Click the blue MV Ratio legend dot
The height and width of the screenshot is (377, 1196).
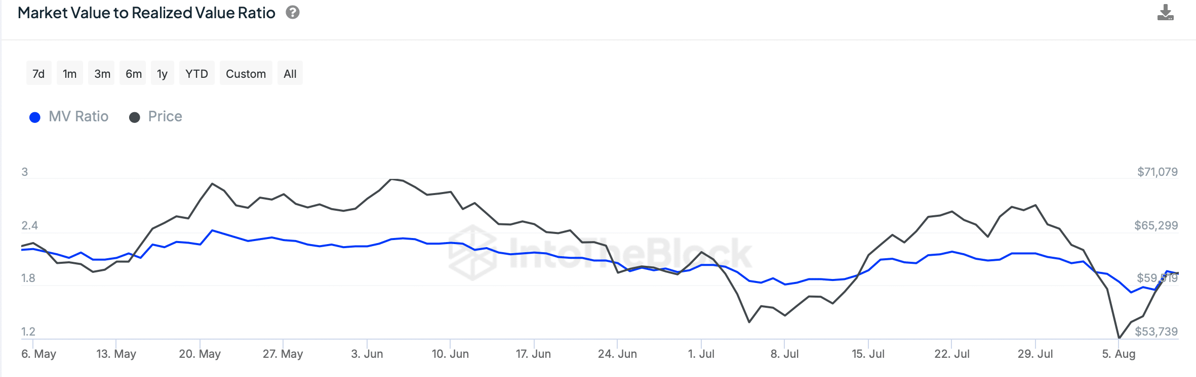pos(35,118)
